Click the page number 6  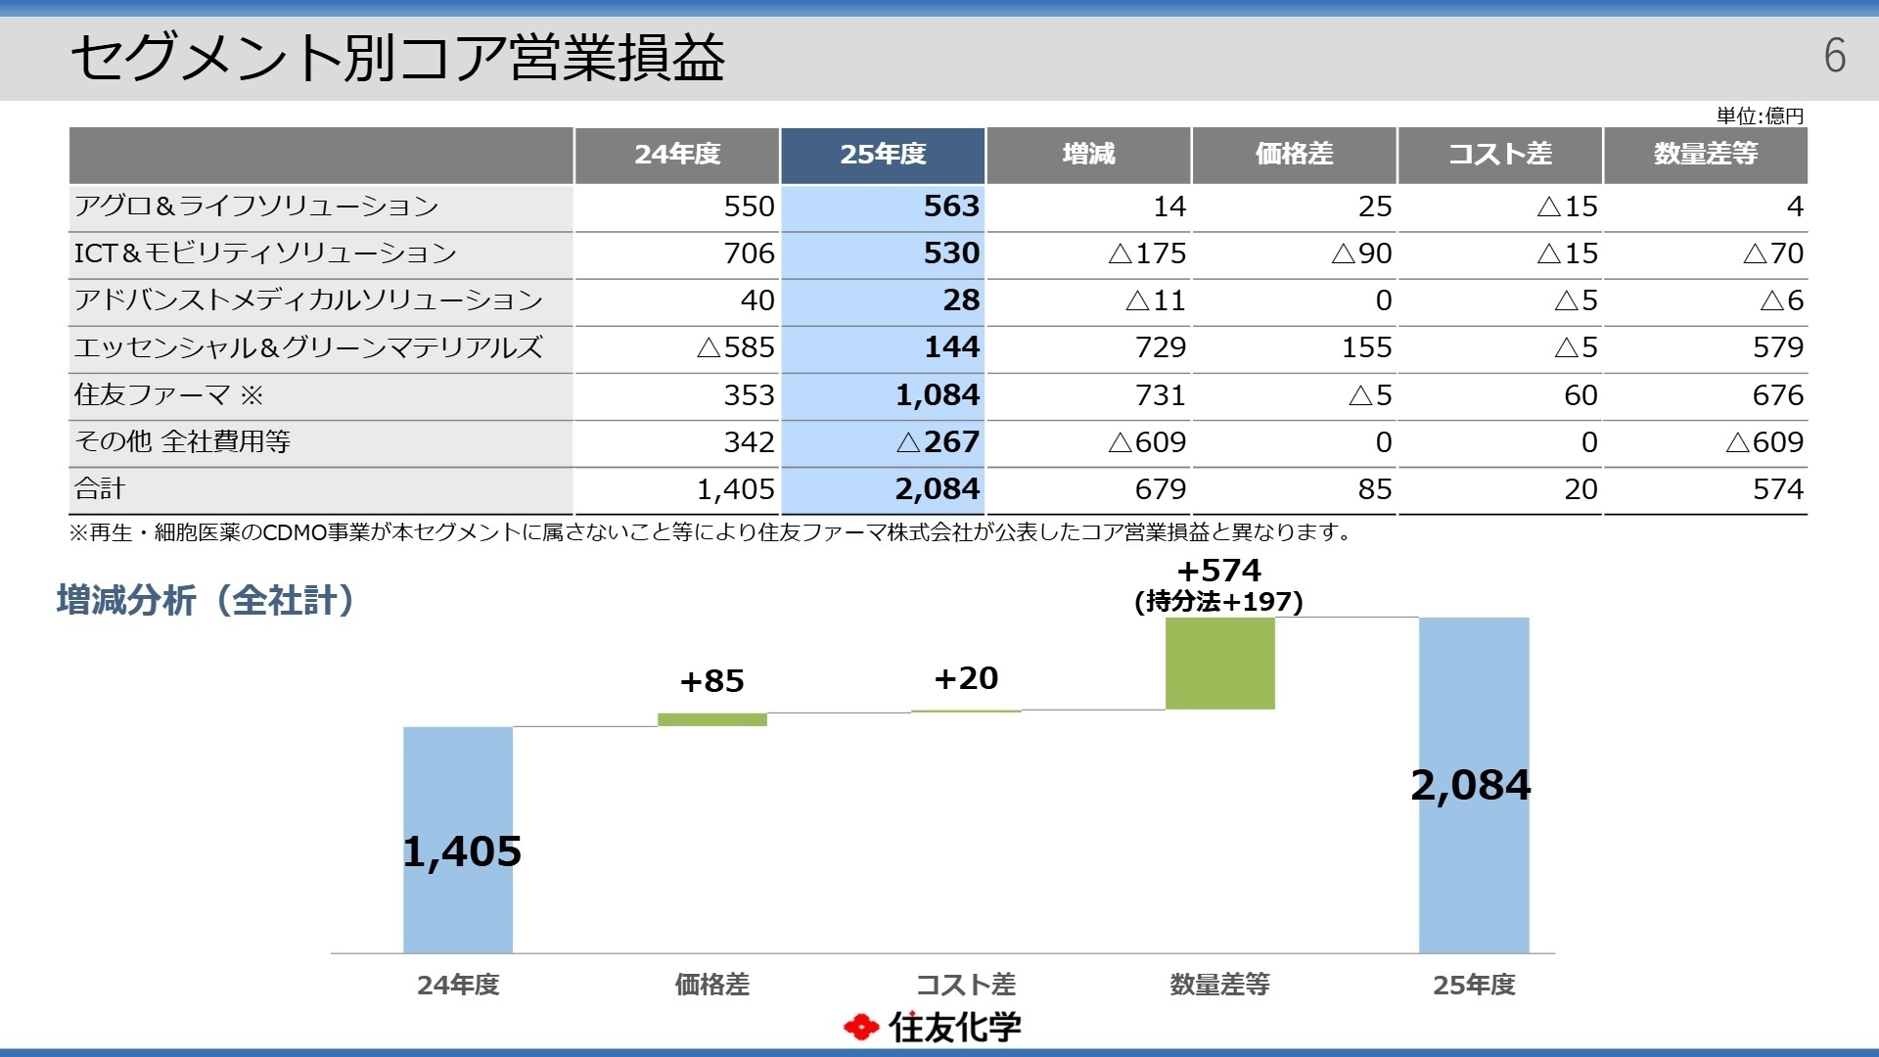click(1835, 55)
